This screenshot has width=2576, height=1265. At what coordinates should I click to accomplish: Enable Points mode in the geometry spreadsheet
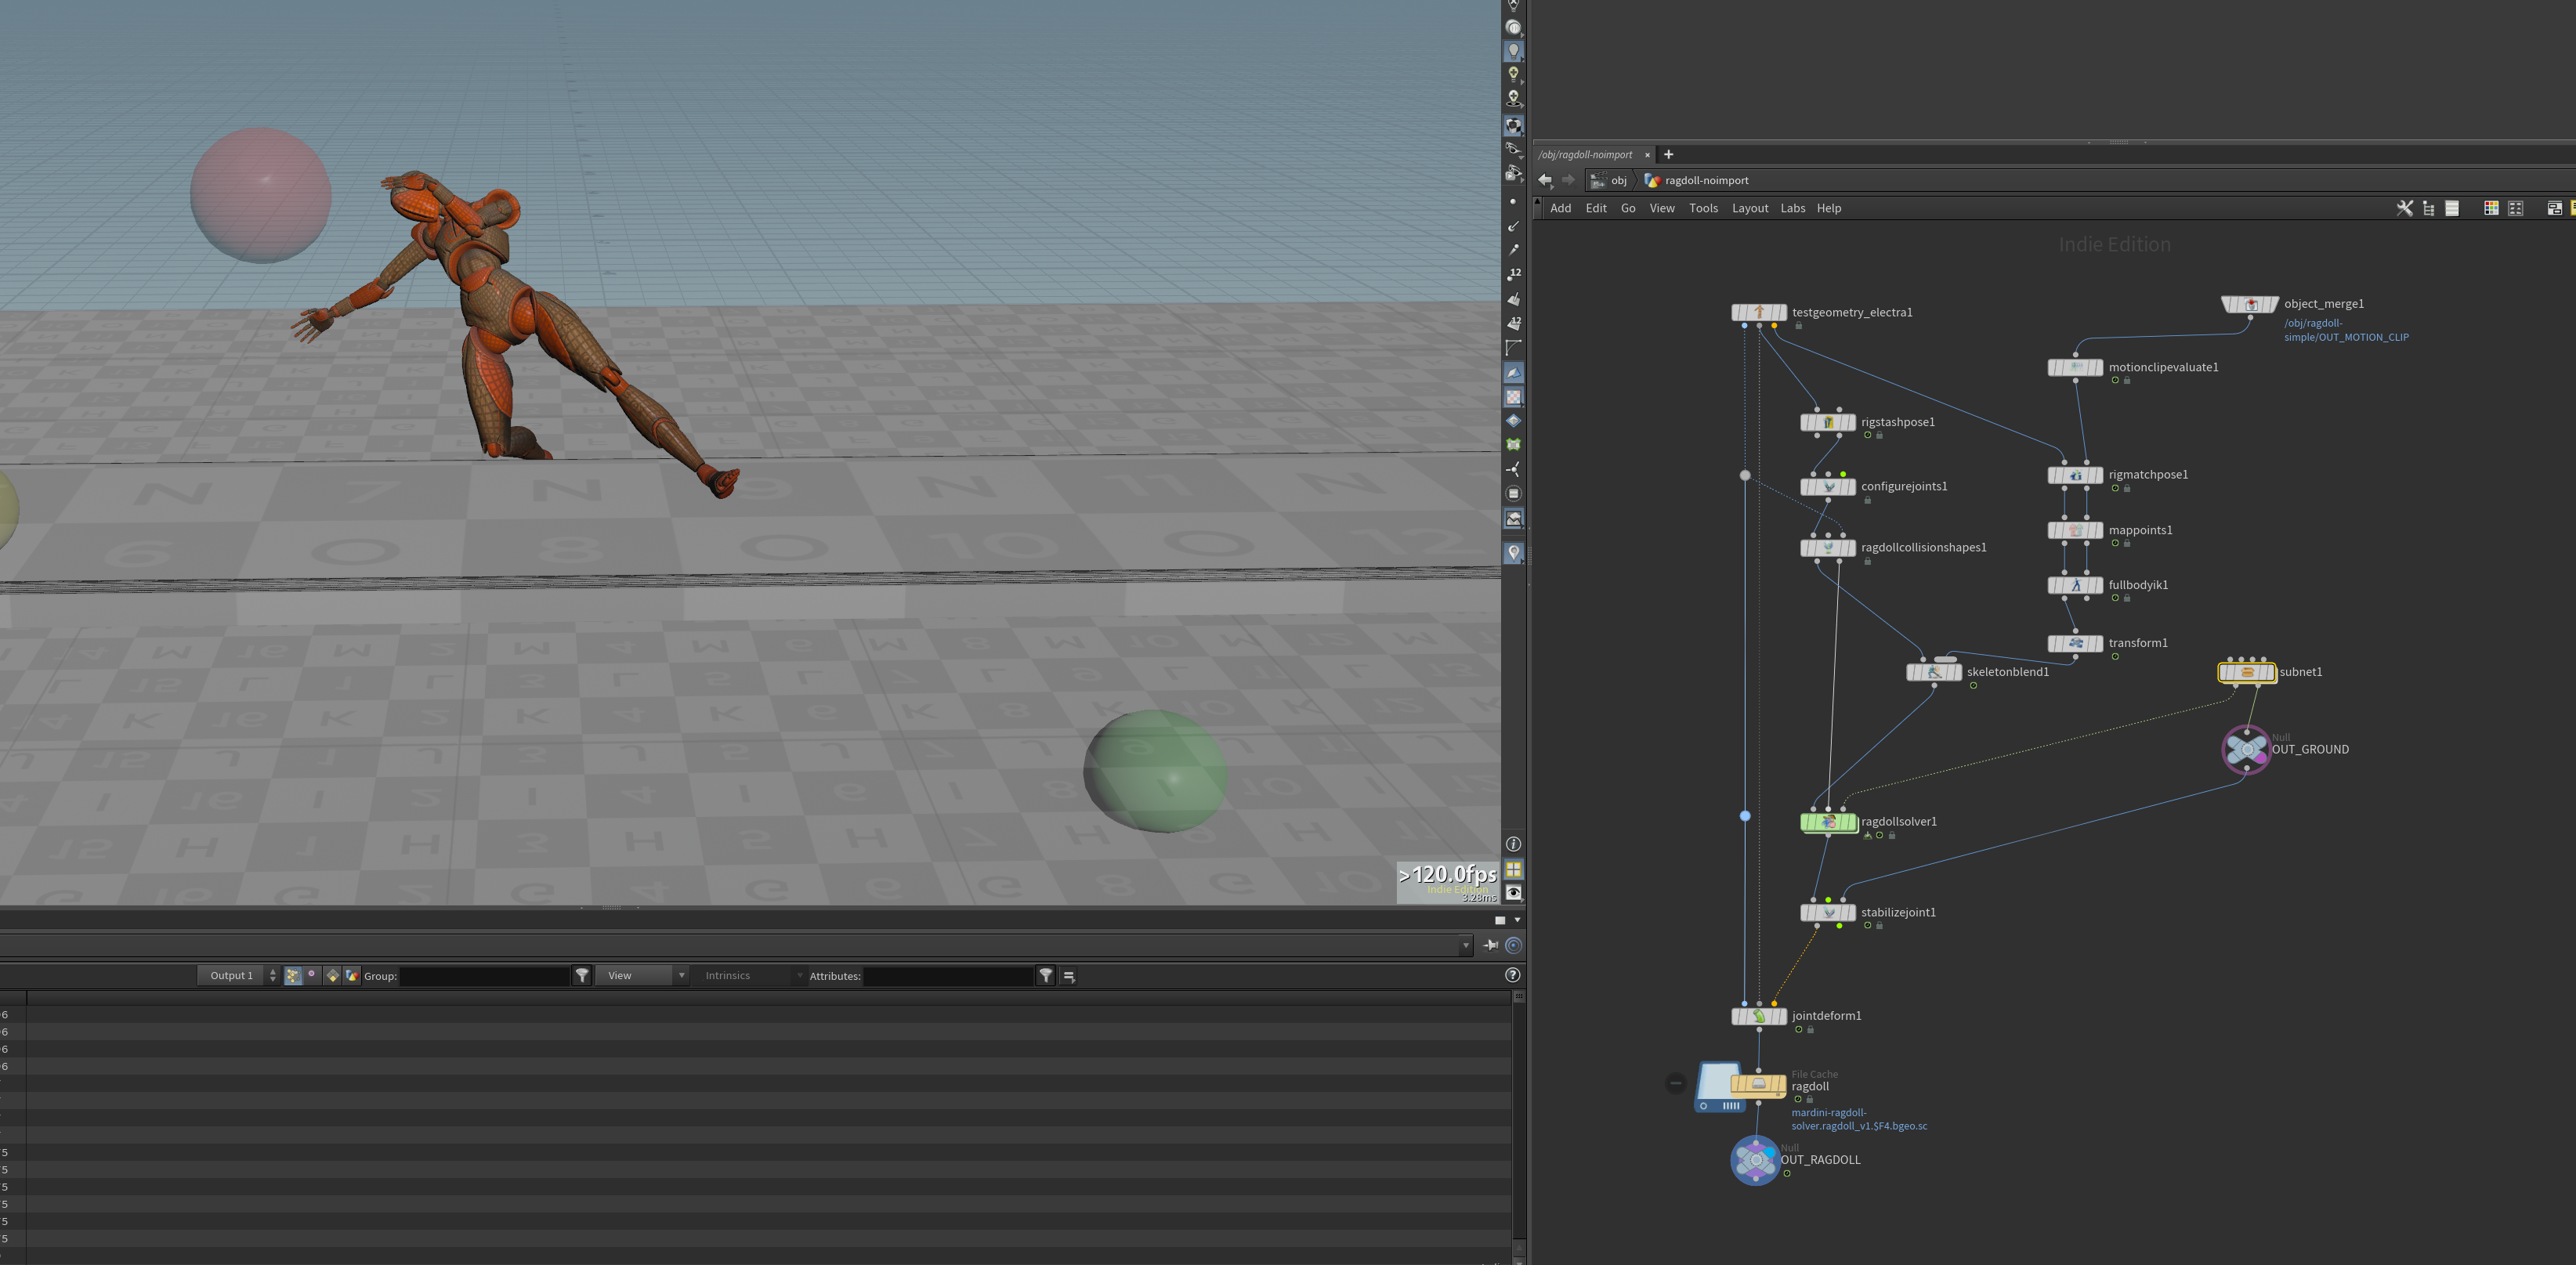[293, 975]
